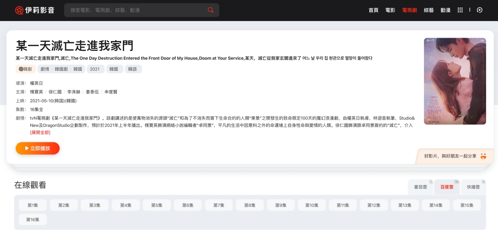This screenshot has width=498, height=239.
Task: Open 動漫 in top navigation
Action: pyautogui.click(x=445, y=10)
